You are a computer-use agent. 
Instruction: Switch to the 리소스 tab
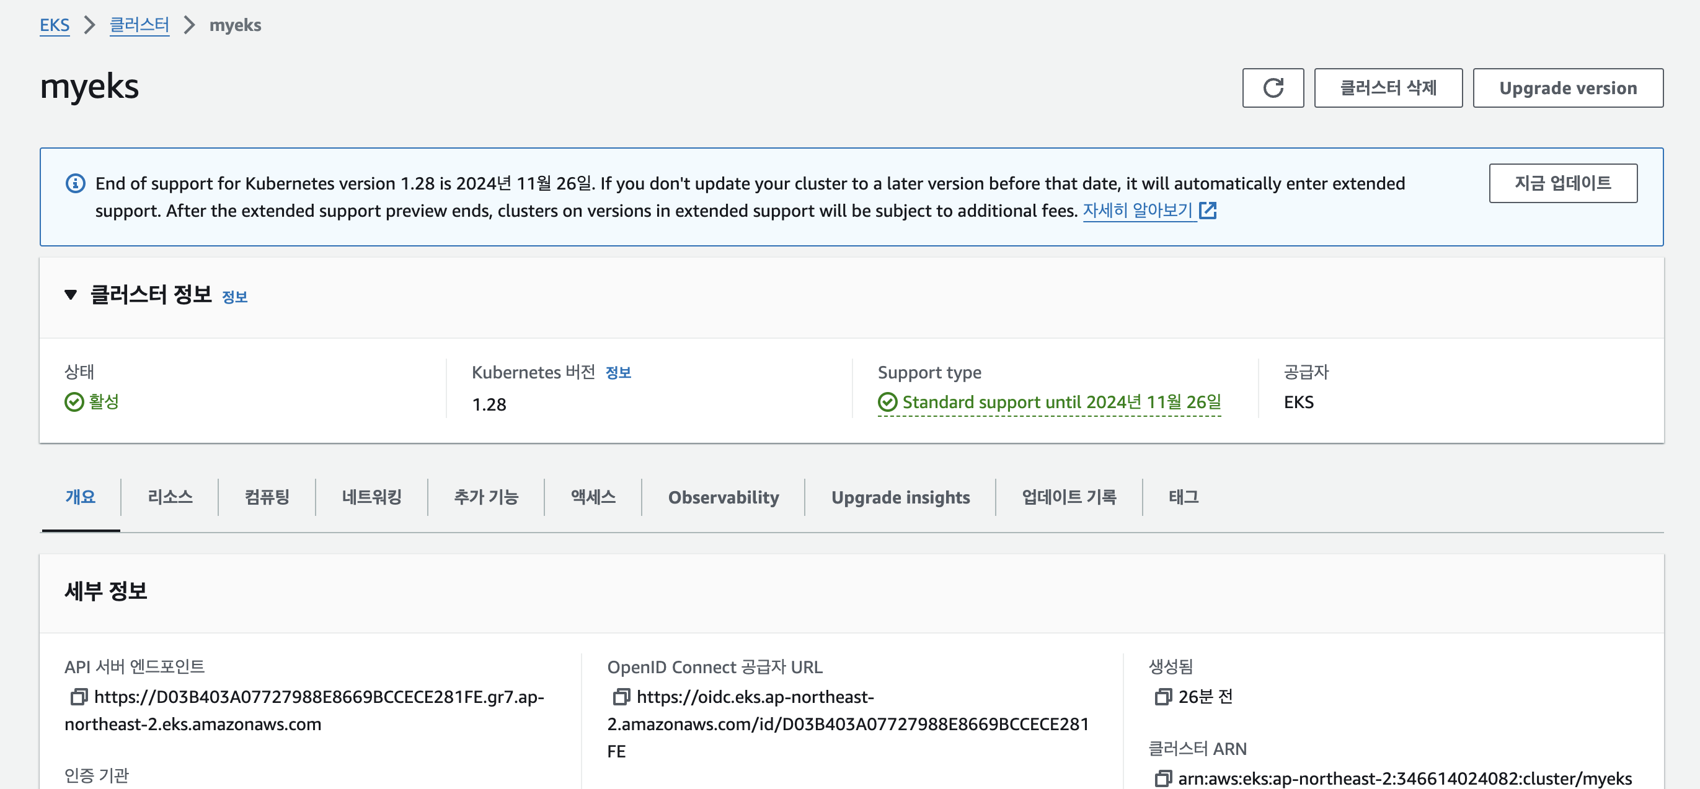click(170, 497)
